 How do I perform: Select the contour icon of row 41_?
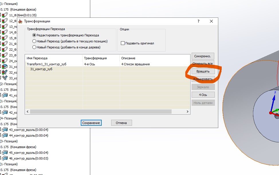click(x=5, y=95)
